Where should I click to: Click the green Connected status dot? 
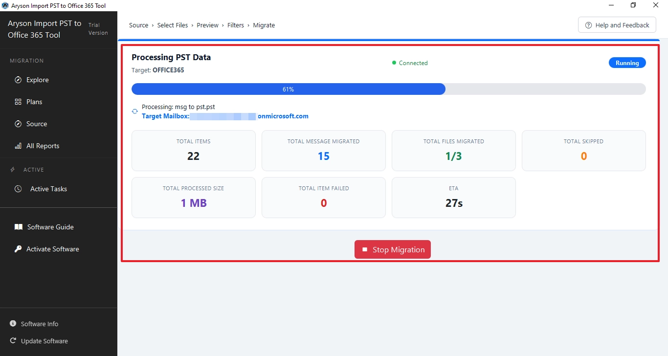coord(394,63)
